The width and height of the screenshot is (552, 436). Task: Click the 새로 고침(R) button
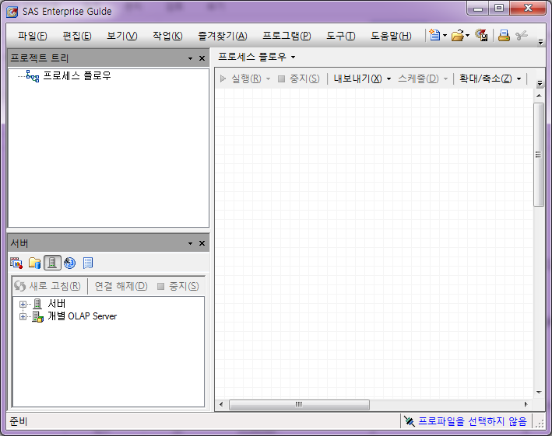[x=47, y=286]
